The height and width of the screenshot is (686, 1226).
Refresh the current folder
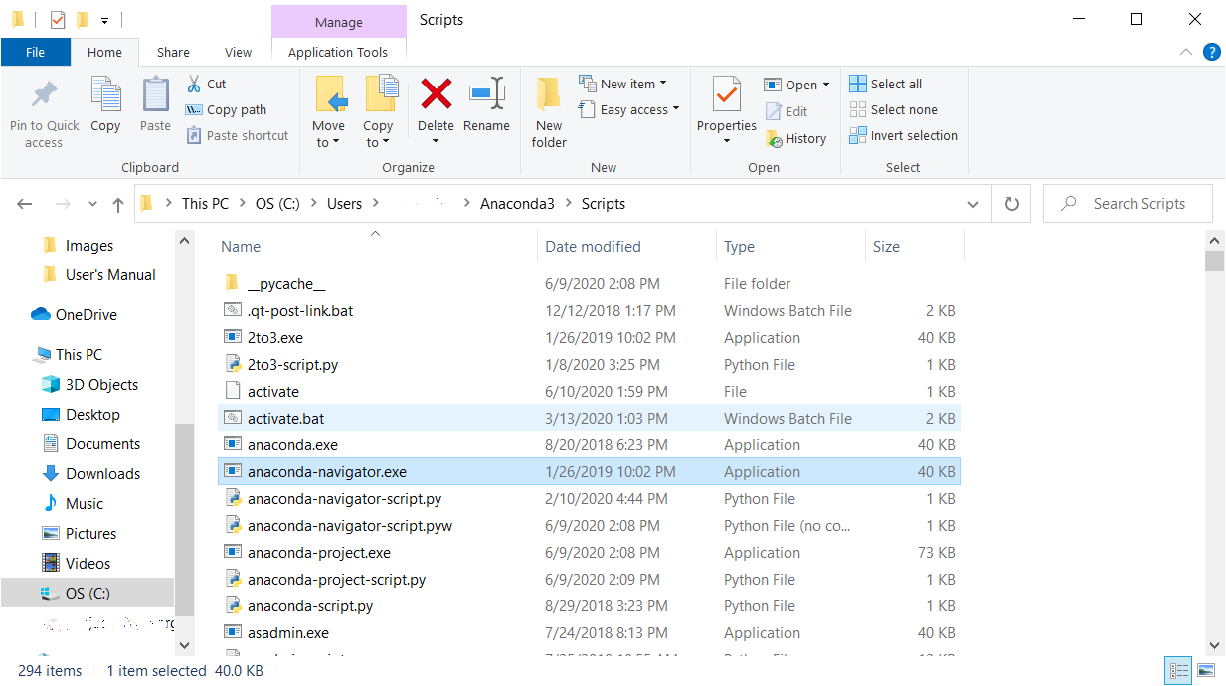(1011, 203)
